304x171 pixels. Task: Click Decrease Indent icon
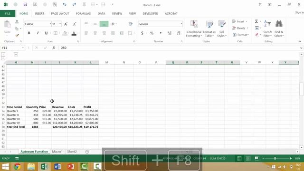(x=113, y=33)
